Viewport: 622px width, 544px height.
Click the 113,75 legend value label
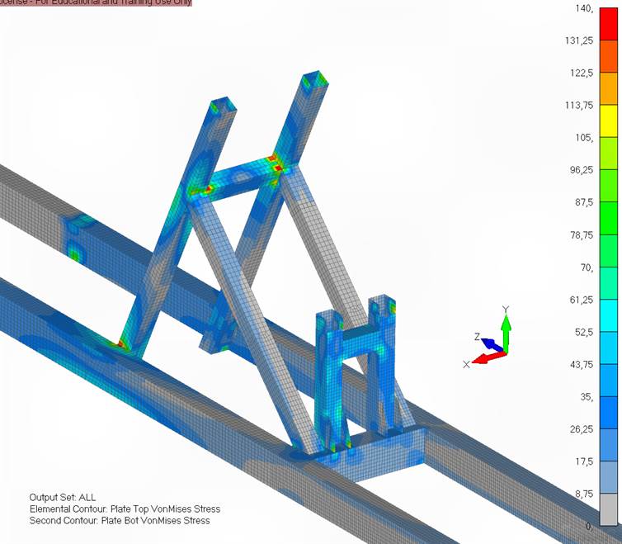pyautogui.click(x=582, y=105)
